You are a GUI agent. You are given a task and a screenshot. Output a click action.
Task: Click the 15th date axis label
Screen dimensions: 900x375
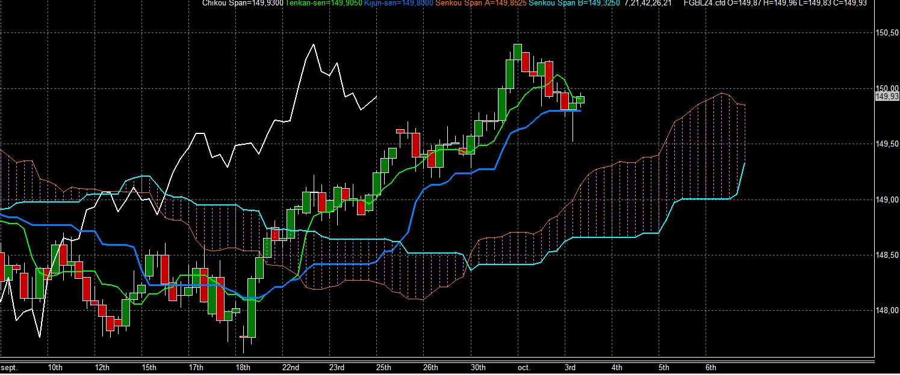pos(149,367)
